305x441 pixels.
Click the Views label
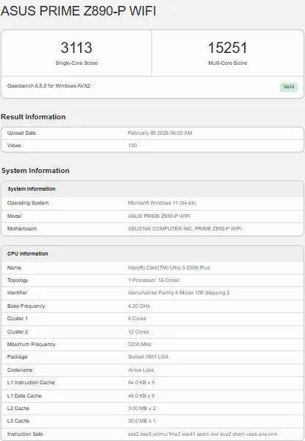point(14,146)
